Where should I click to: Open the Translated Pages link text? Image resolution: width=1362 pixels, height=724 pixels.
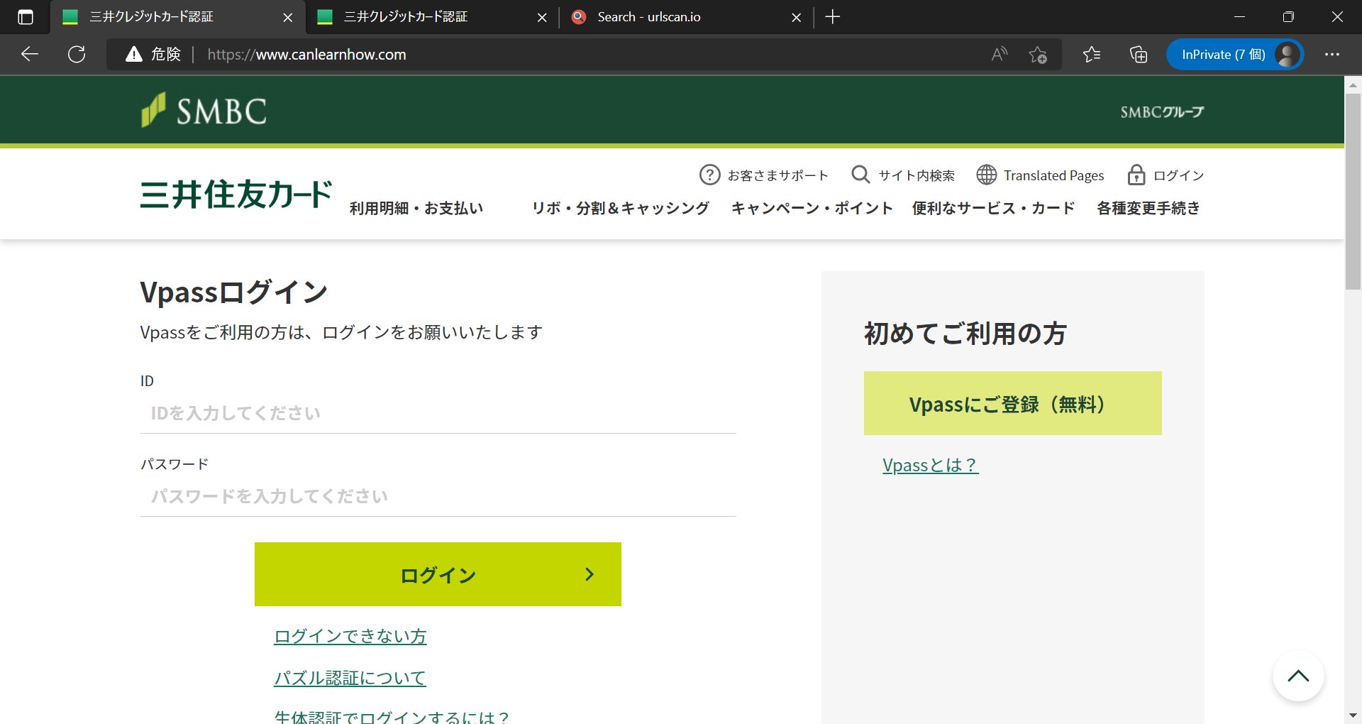coord(1053,175)
